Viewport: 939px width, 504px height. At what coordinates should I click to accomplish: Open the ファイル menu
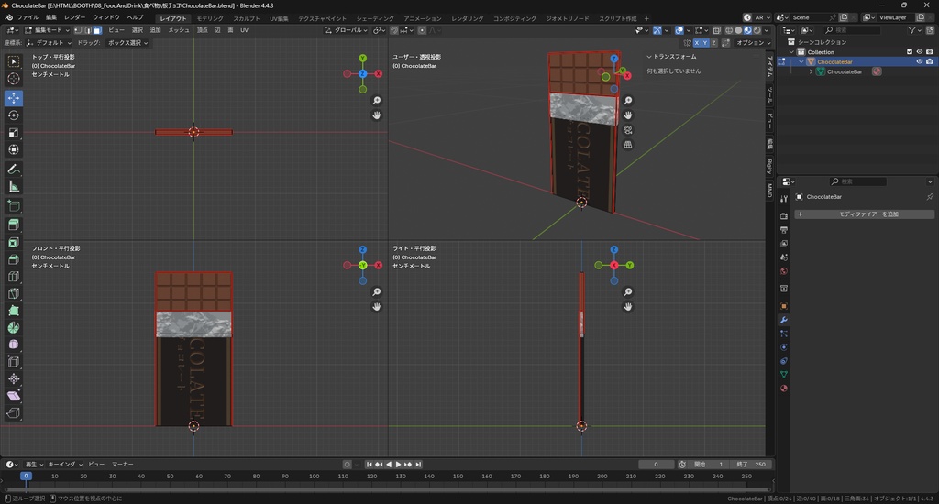pos(28,17)
